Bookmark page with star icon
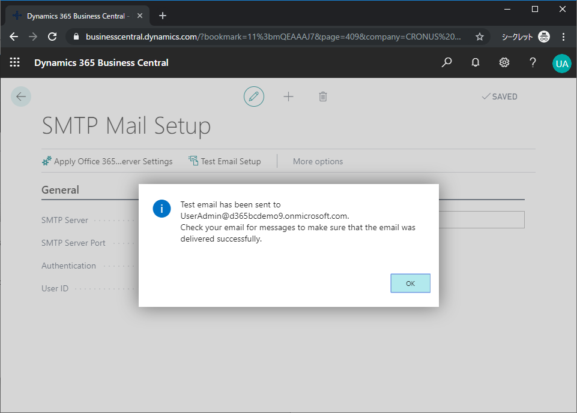 click(x=480, y=37)
